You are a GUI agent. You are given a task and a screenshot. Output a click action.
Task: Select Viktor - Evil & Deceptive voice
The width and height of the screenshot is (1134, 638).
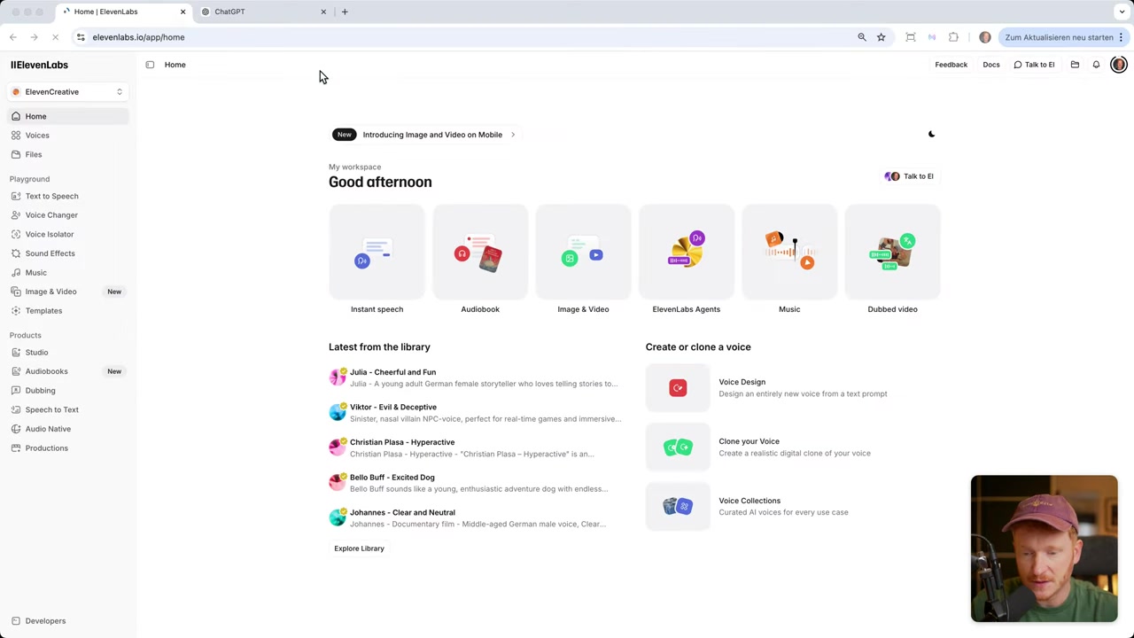[x=476, y=413]
